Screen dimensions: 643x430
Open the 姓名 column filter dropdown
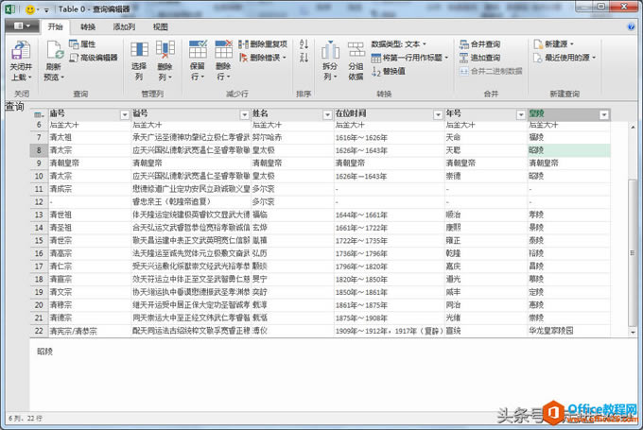pos(327,114)
